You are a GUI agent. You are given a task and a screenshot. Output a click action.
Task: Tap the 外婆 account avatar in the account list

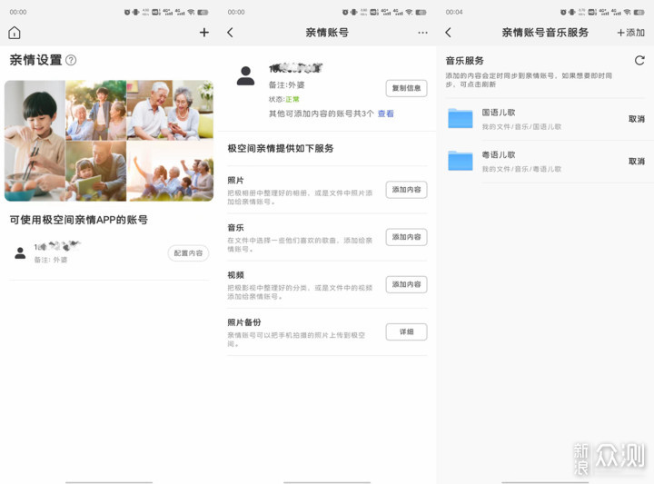click(x=20, y=253)
